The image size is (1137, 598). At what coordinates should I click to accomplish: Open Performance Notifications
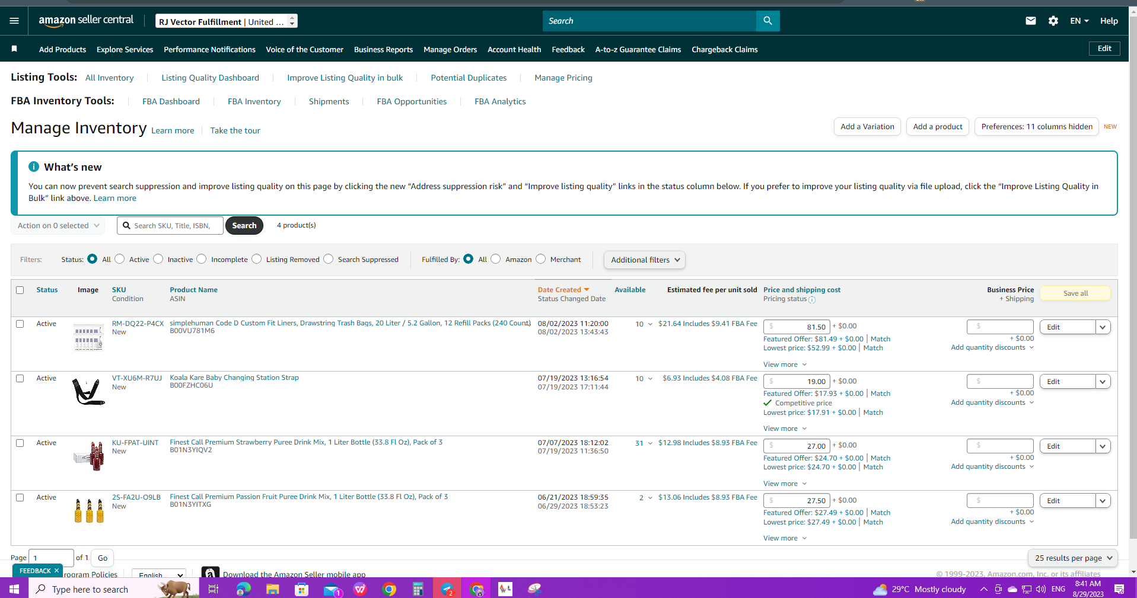pyautogui.click(x=209, y=49)
